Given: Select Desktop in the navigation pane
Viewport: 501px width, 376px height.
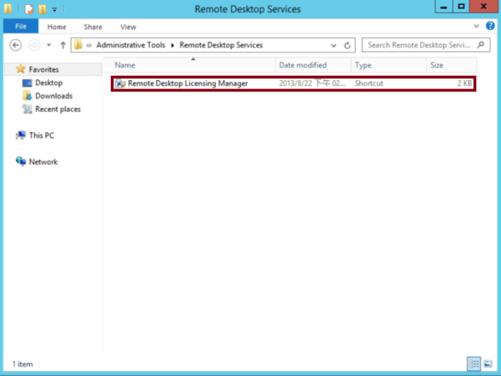Looking at the screenshot, I should coord(49,83).
